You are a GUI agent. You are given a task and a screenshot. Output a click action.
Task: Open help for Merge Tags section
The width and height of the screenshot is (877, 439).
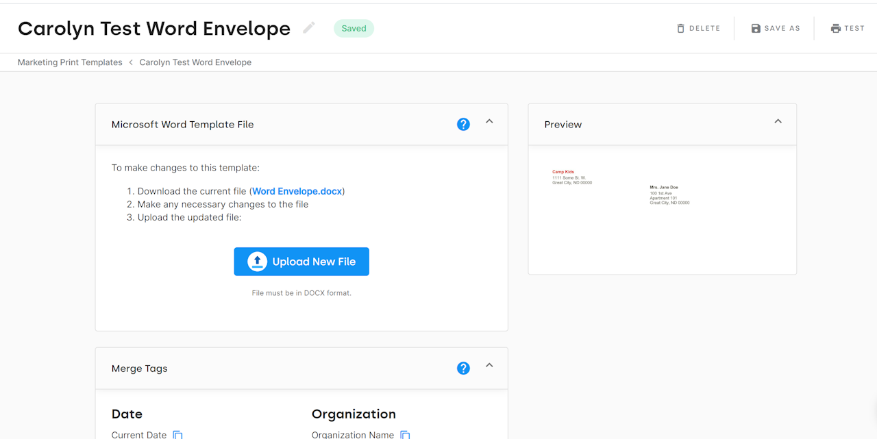pos(463,368)
